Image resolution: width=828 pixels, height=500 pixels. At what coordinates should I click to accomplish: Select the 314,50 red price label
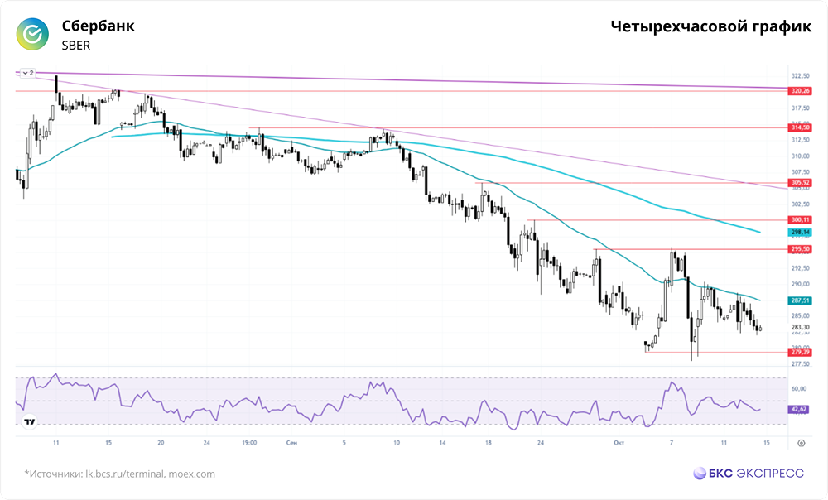click(800, 127)
